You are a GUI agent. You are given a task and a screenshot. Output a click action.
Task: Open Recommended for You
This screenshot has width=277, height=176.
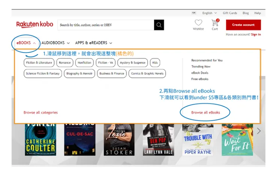click(207, 60)
